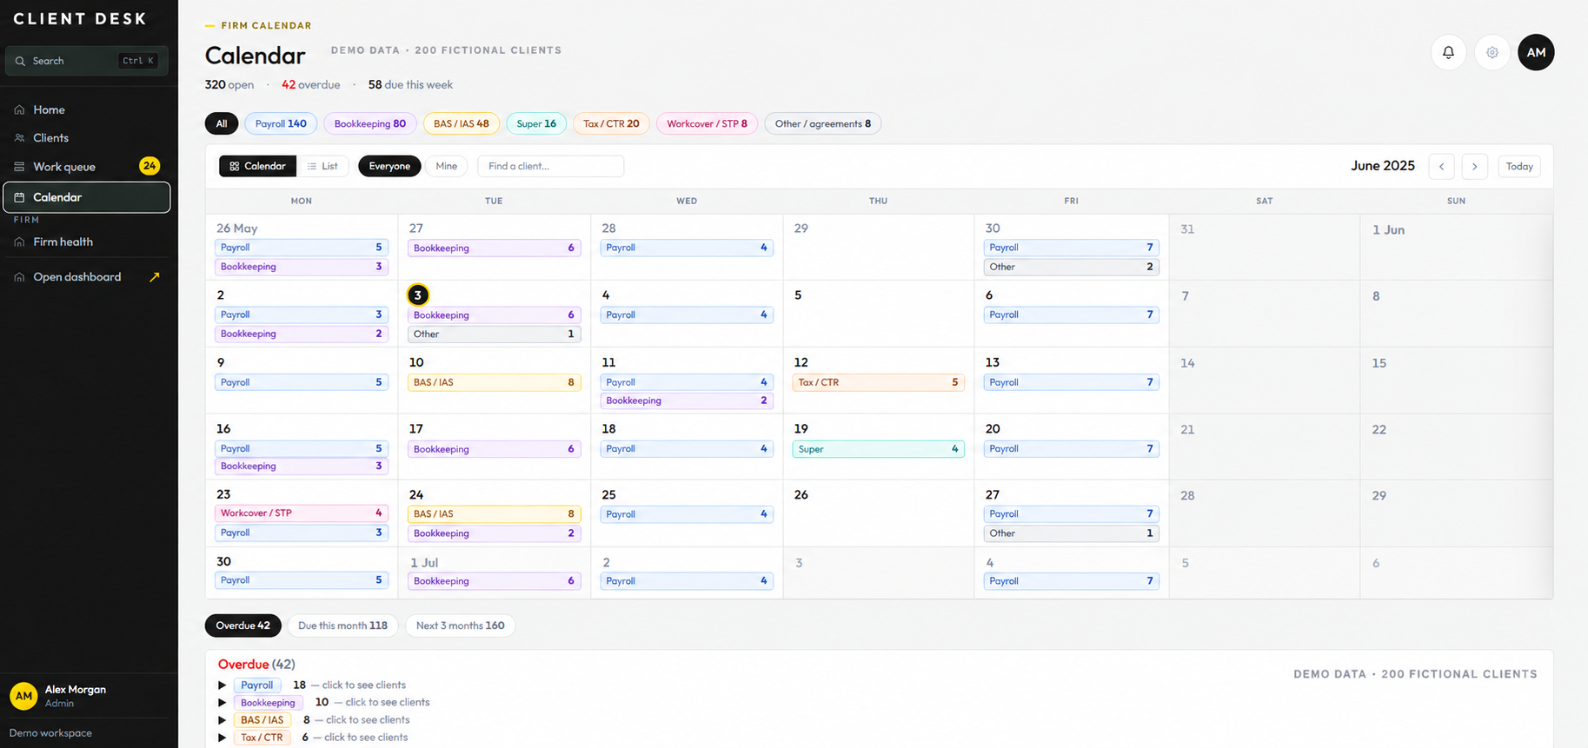Click the search magnifier icon
Screen dimensions: 1588x748
click(x=20, y=61)
